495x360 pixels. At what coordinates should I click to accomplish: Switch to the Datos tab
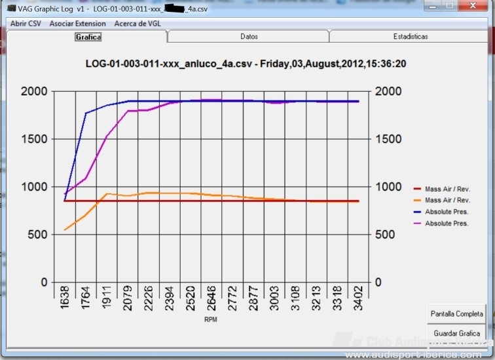click(x=249, y=37)
